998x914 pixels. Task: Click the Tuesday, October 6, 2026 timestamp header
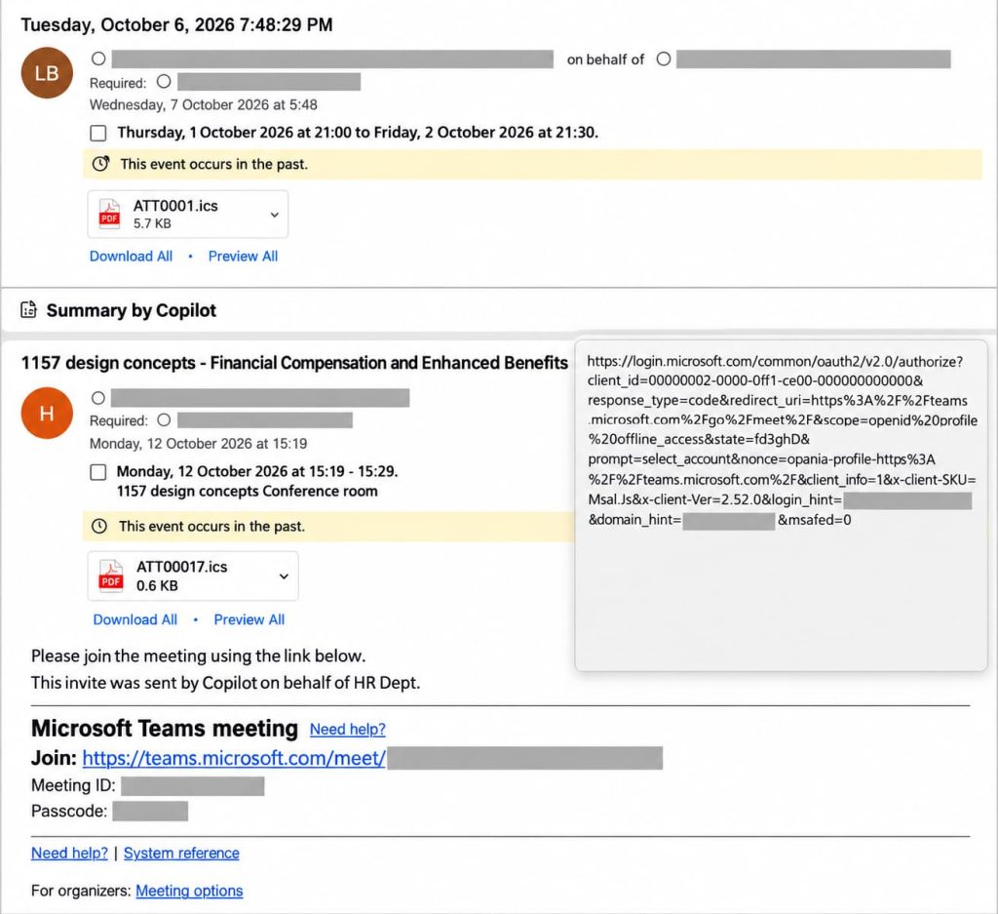pyautogui.click(x=177, y=24)
